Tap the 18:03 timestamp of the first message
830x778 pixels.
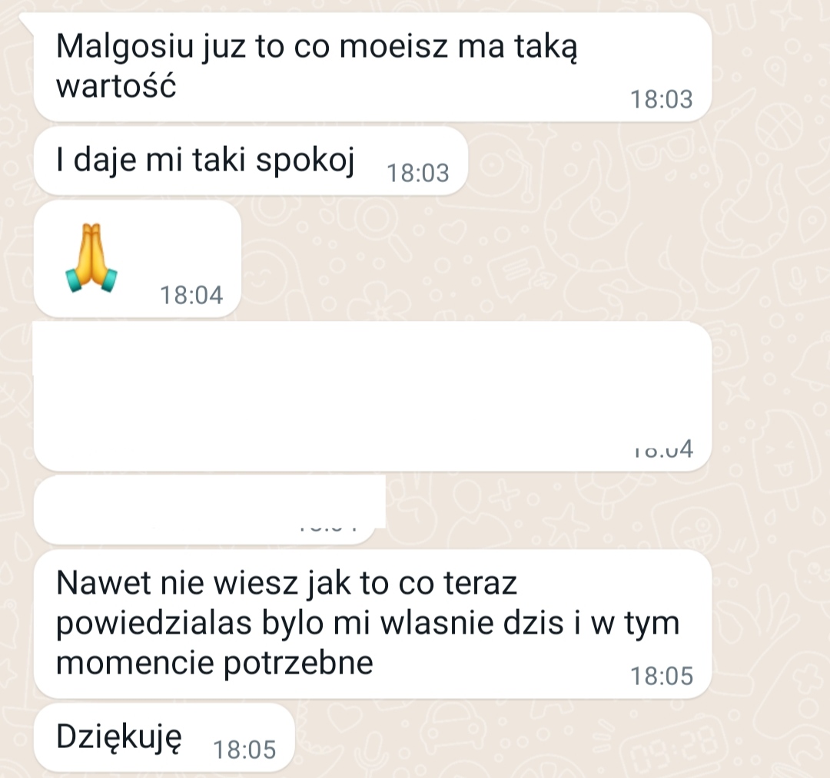(x=661, y=99)
